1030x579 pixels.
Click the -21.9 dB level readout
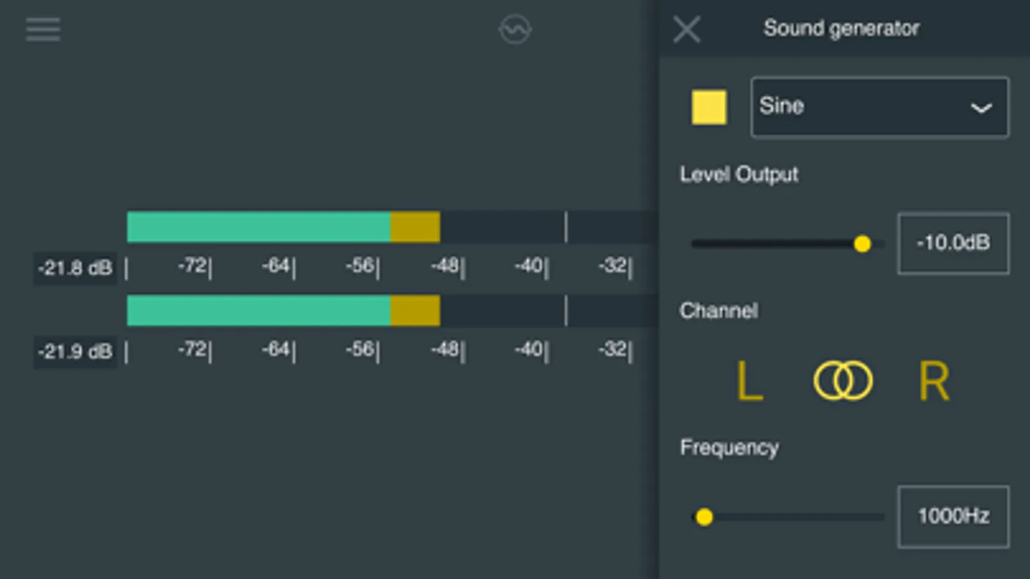(75, 352)
